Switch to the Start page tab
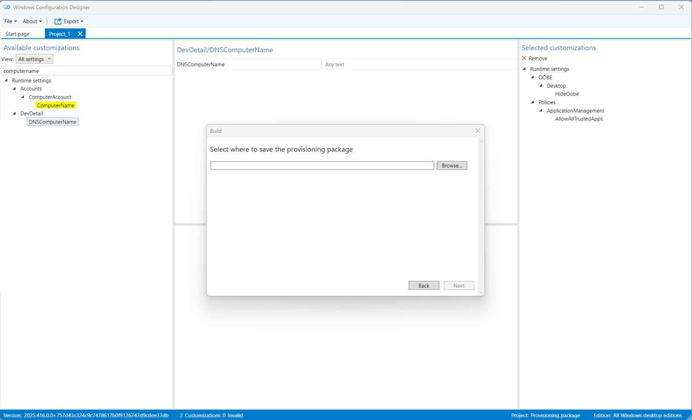 coord(18,34)
